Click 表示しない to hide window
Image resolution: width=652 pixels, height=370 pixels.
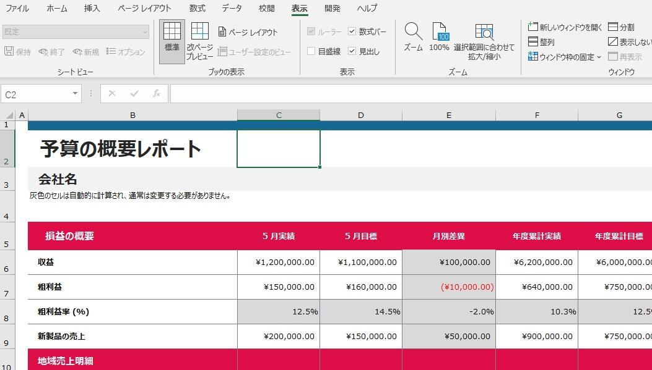(630, 42)
